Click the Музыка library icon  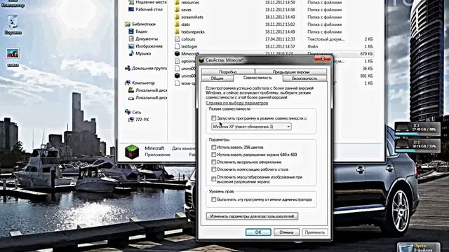(131, 53)
